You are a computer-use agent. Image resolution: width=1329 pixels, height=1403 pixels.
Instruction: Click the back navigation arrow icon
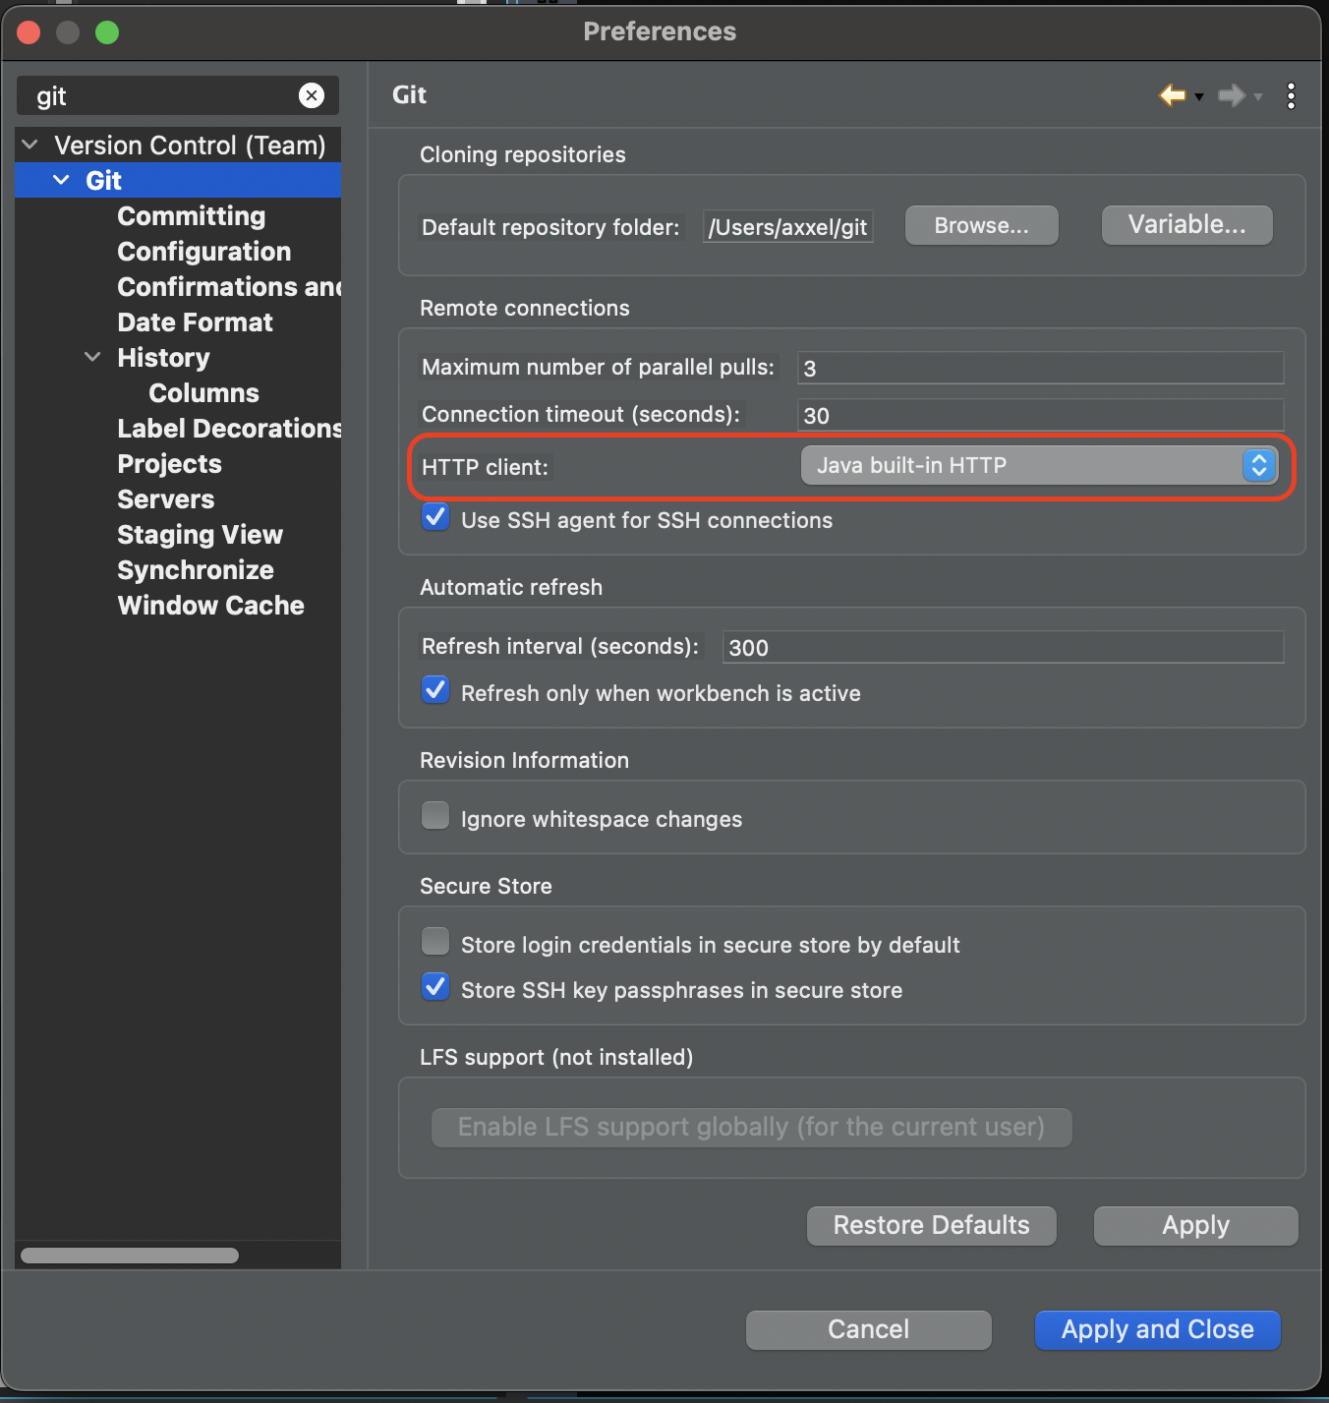pyautogui.click(x=1172, y=95)
